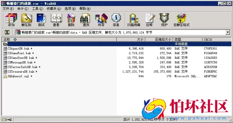Sort by the 大小 column header
Viewport: 233px width, 123px height.
click(131, 40)
